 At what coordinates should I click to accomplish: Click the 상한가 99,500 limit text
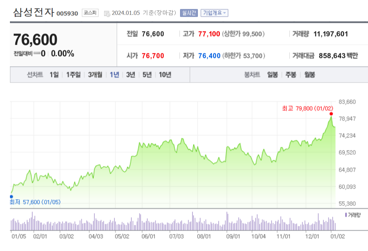click(243, 34)
